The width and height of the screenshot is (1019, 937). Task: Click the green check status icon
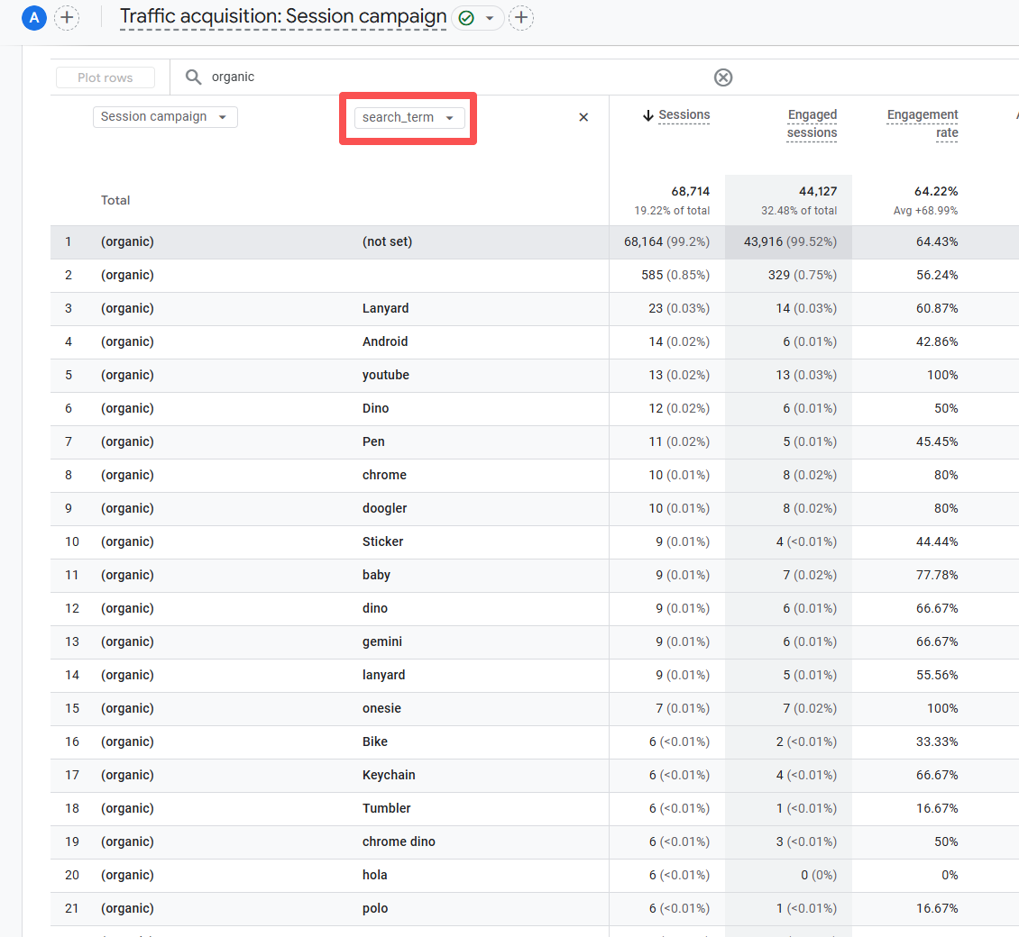pos(466,18)
